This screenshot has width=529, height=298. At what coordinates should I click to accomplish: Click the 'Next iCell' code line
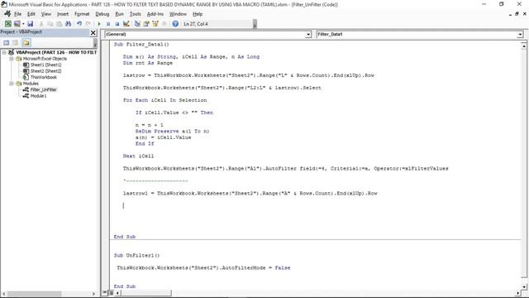pos(138,156)
